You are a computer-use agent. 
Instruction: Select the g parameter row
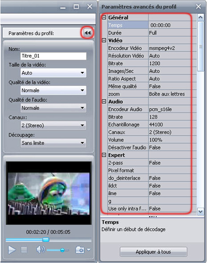coord(152,201)
